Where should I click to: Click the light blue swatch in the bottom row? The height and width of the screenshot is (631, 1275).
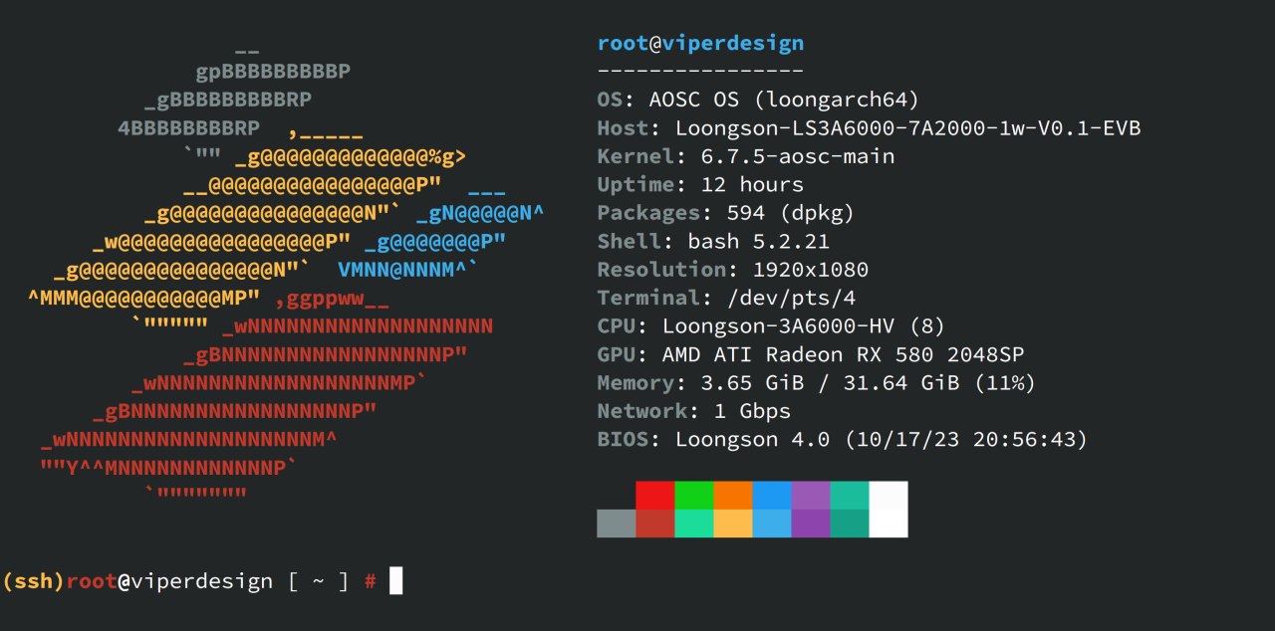[771, 524]
